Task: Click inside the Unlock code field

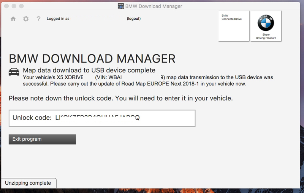Action: point(102,118)
